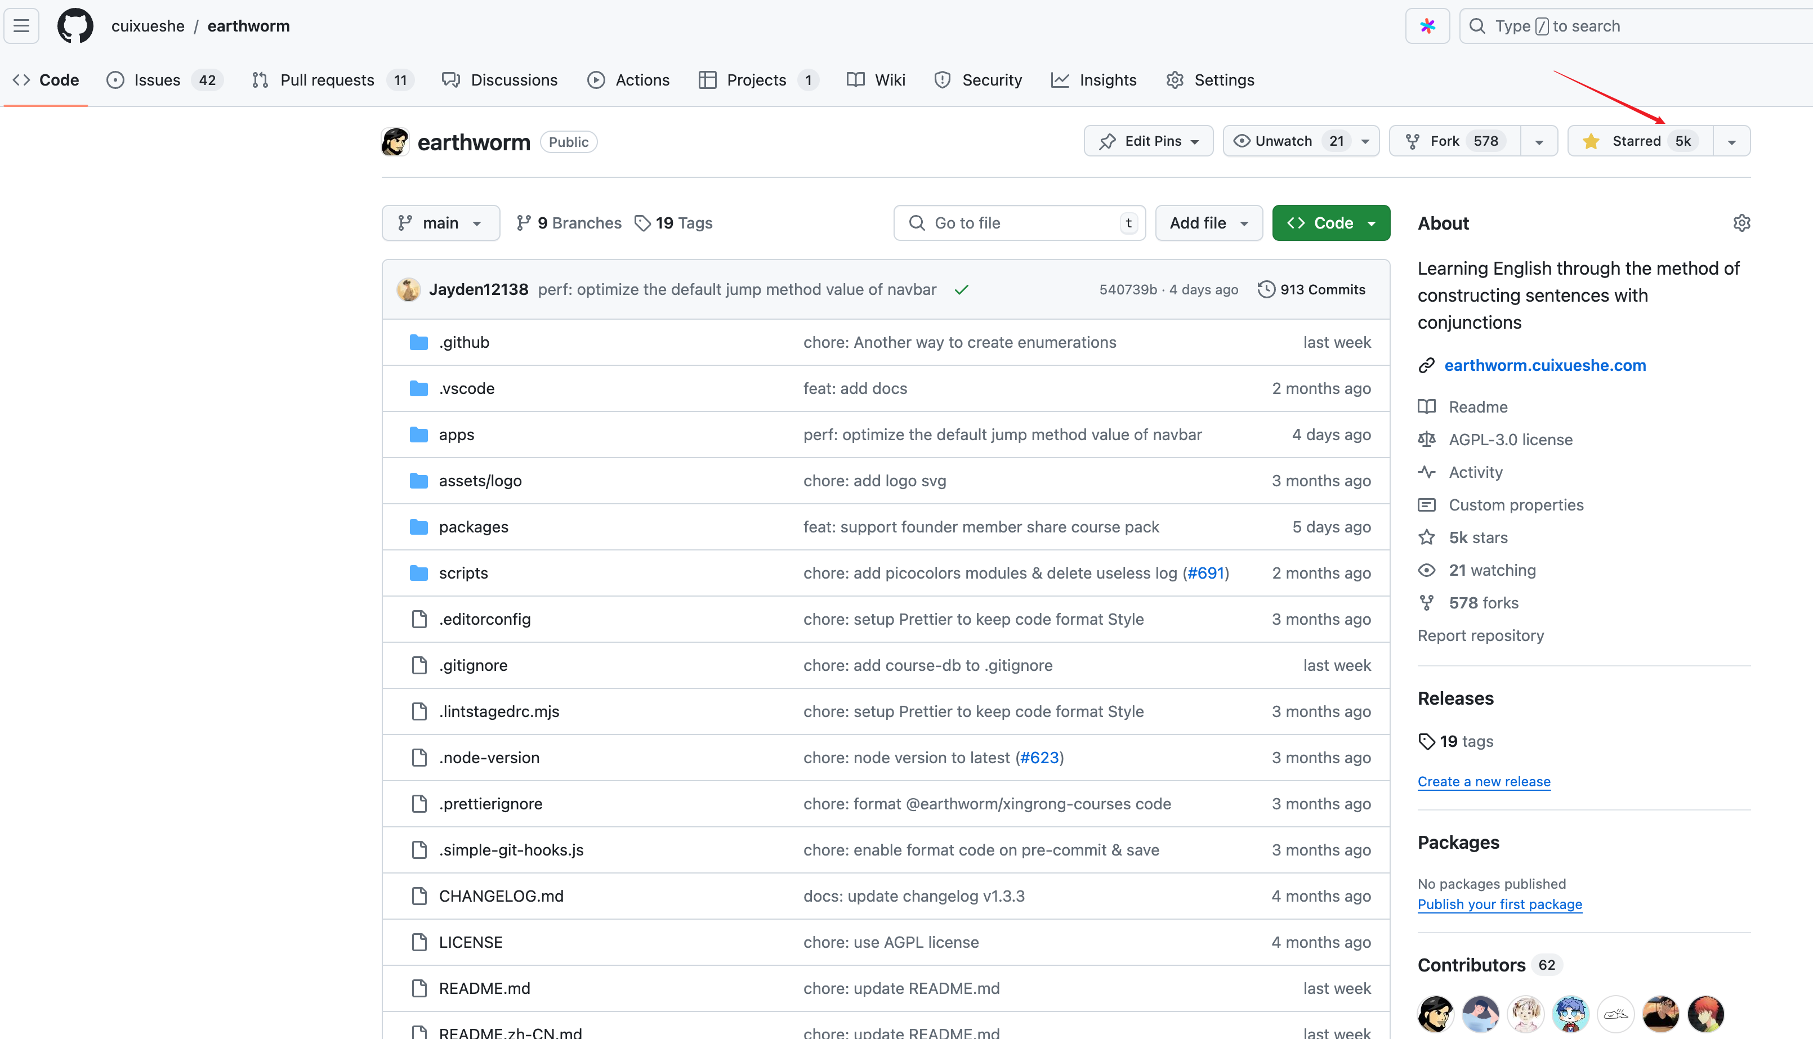The width and height of the screenshot is (1813, 1039).
Task: Switch to the Issues tab
Action: point(165,80)
